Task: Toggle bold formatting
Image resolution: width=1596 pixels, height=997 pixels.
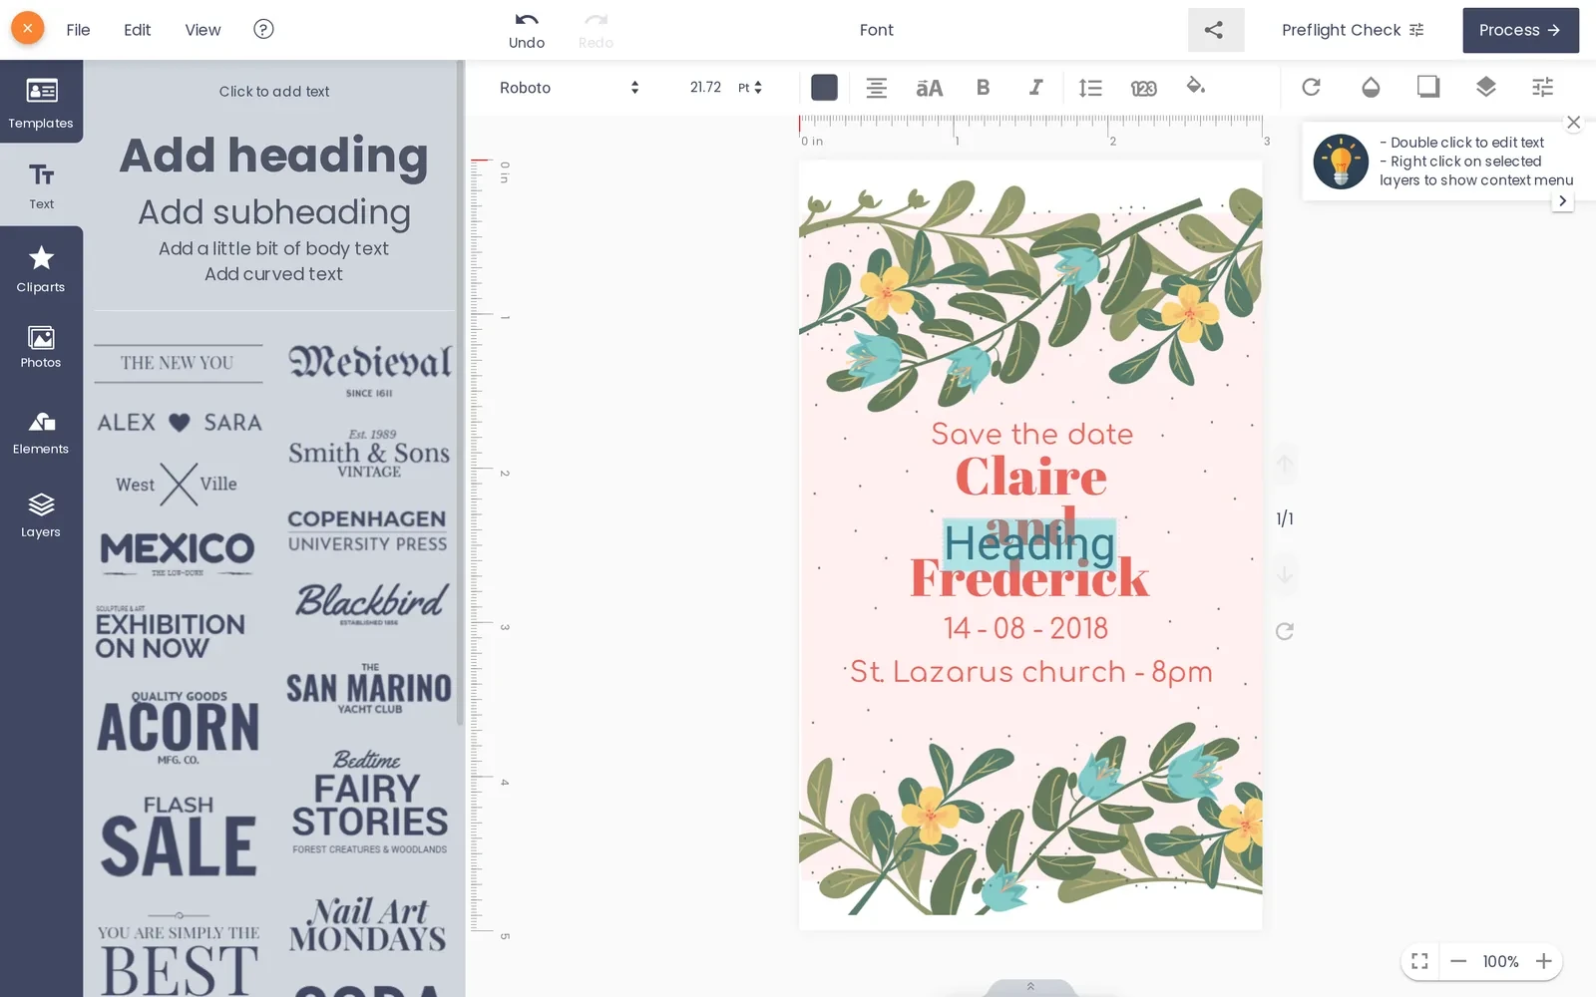Action: 983,88
